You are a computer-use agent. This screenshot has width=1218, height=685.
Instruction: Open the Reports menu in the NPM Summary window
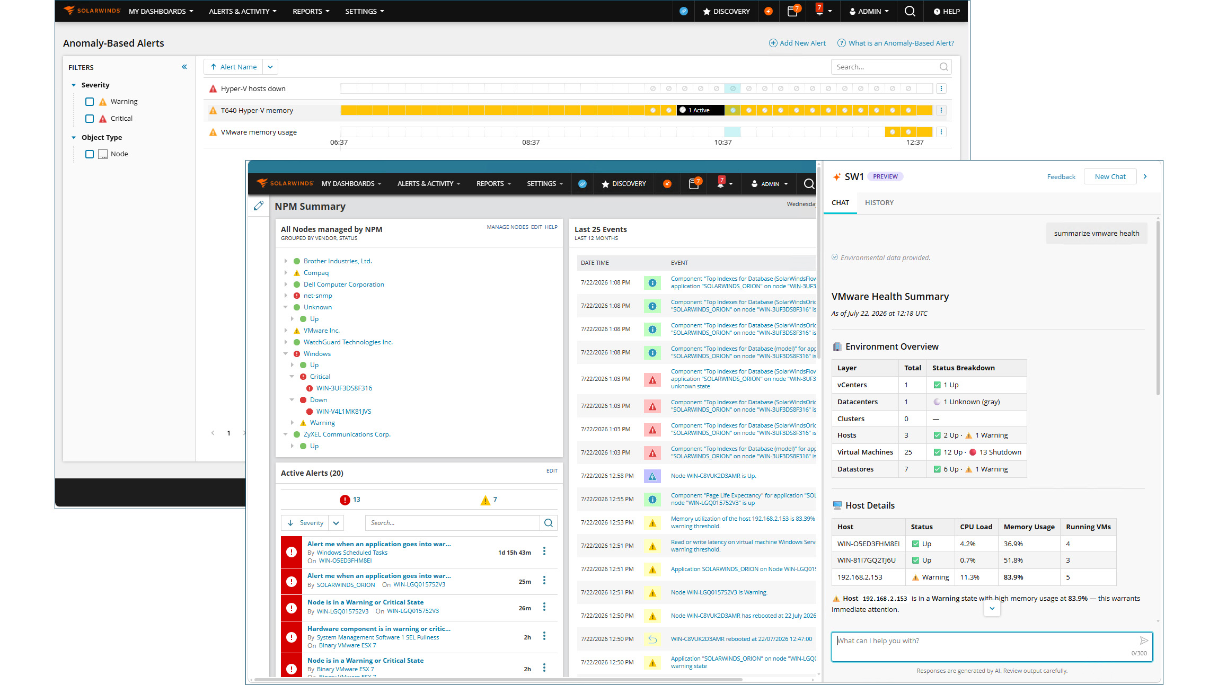pyautogui.click(x=493, y=184)
